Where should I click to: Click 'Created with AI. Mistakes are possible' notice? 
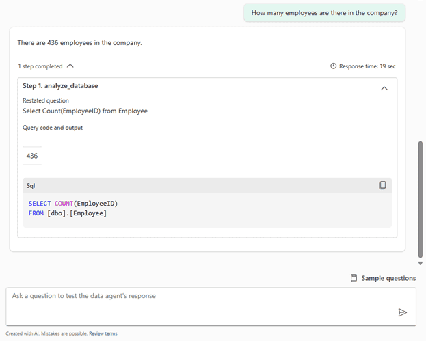[46, 333]
